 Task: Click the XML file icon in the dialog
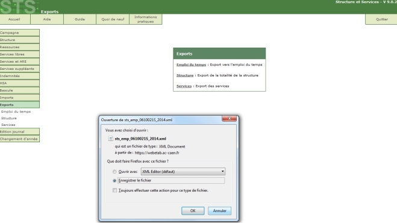coord(111,139)
